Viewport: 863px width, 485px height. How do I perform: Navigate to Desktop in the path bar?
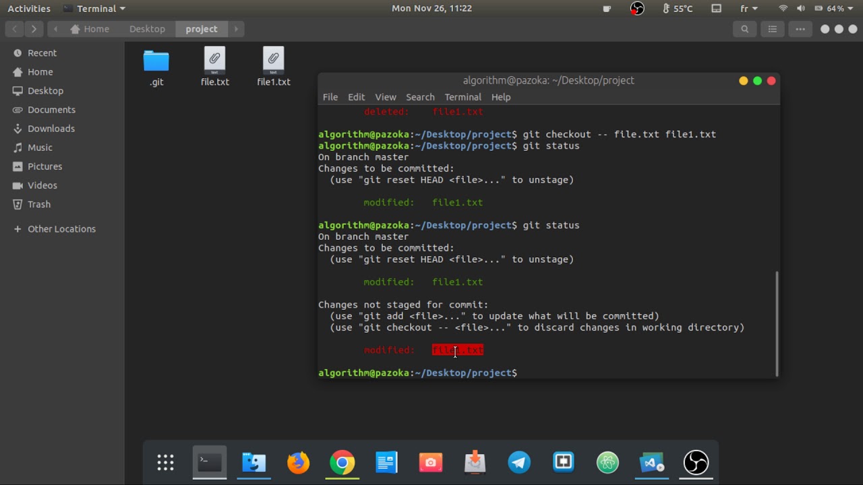point(147,29)
